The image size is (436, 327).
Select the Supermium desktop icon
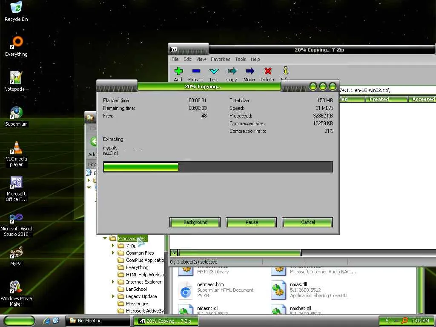click(16, 116)
